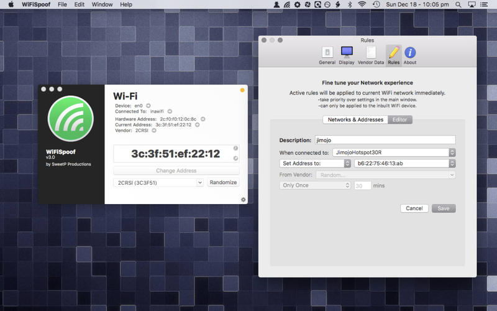The height and width of the screenshot is (311, 497).
Task: Open the Only Once frequency popup
Action: (x=315, y=185)
